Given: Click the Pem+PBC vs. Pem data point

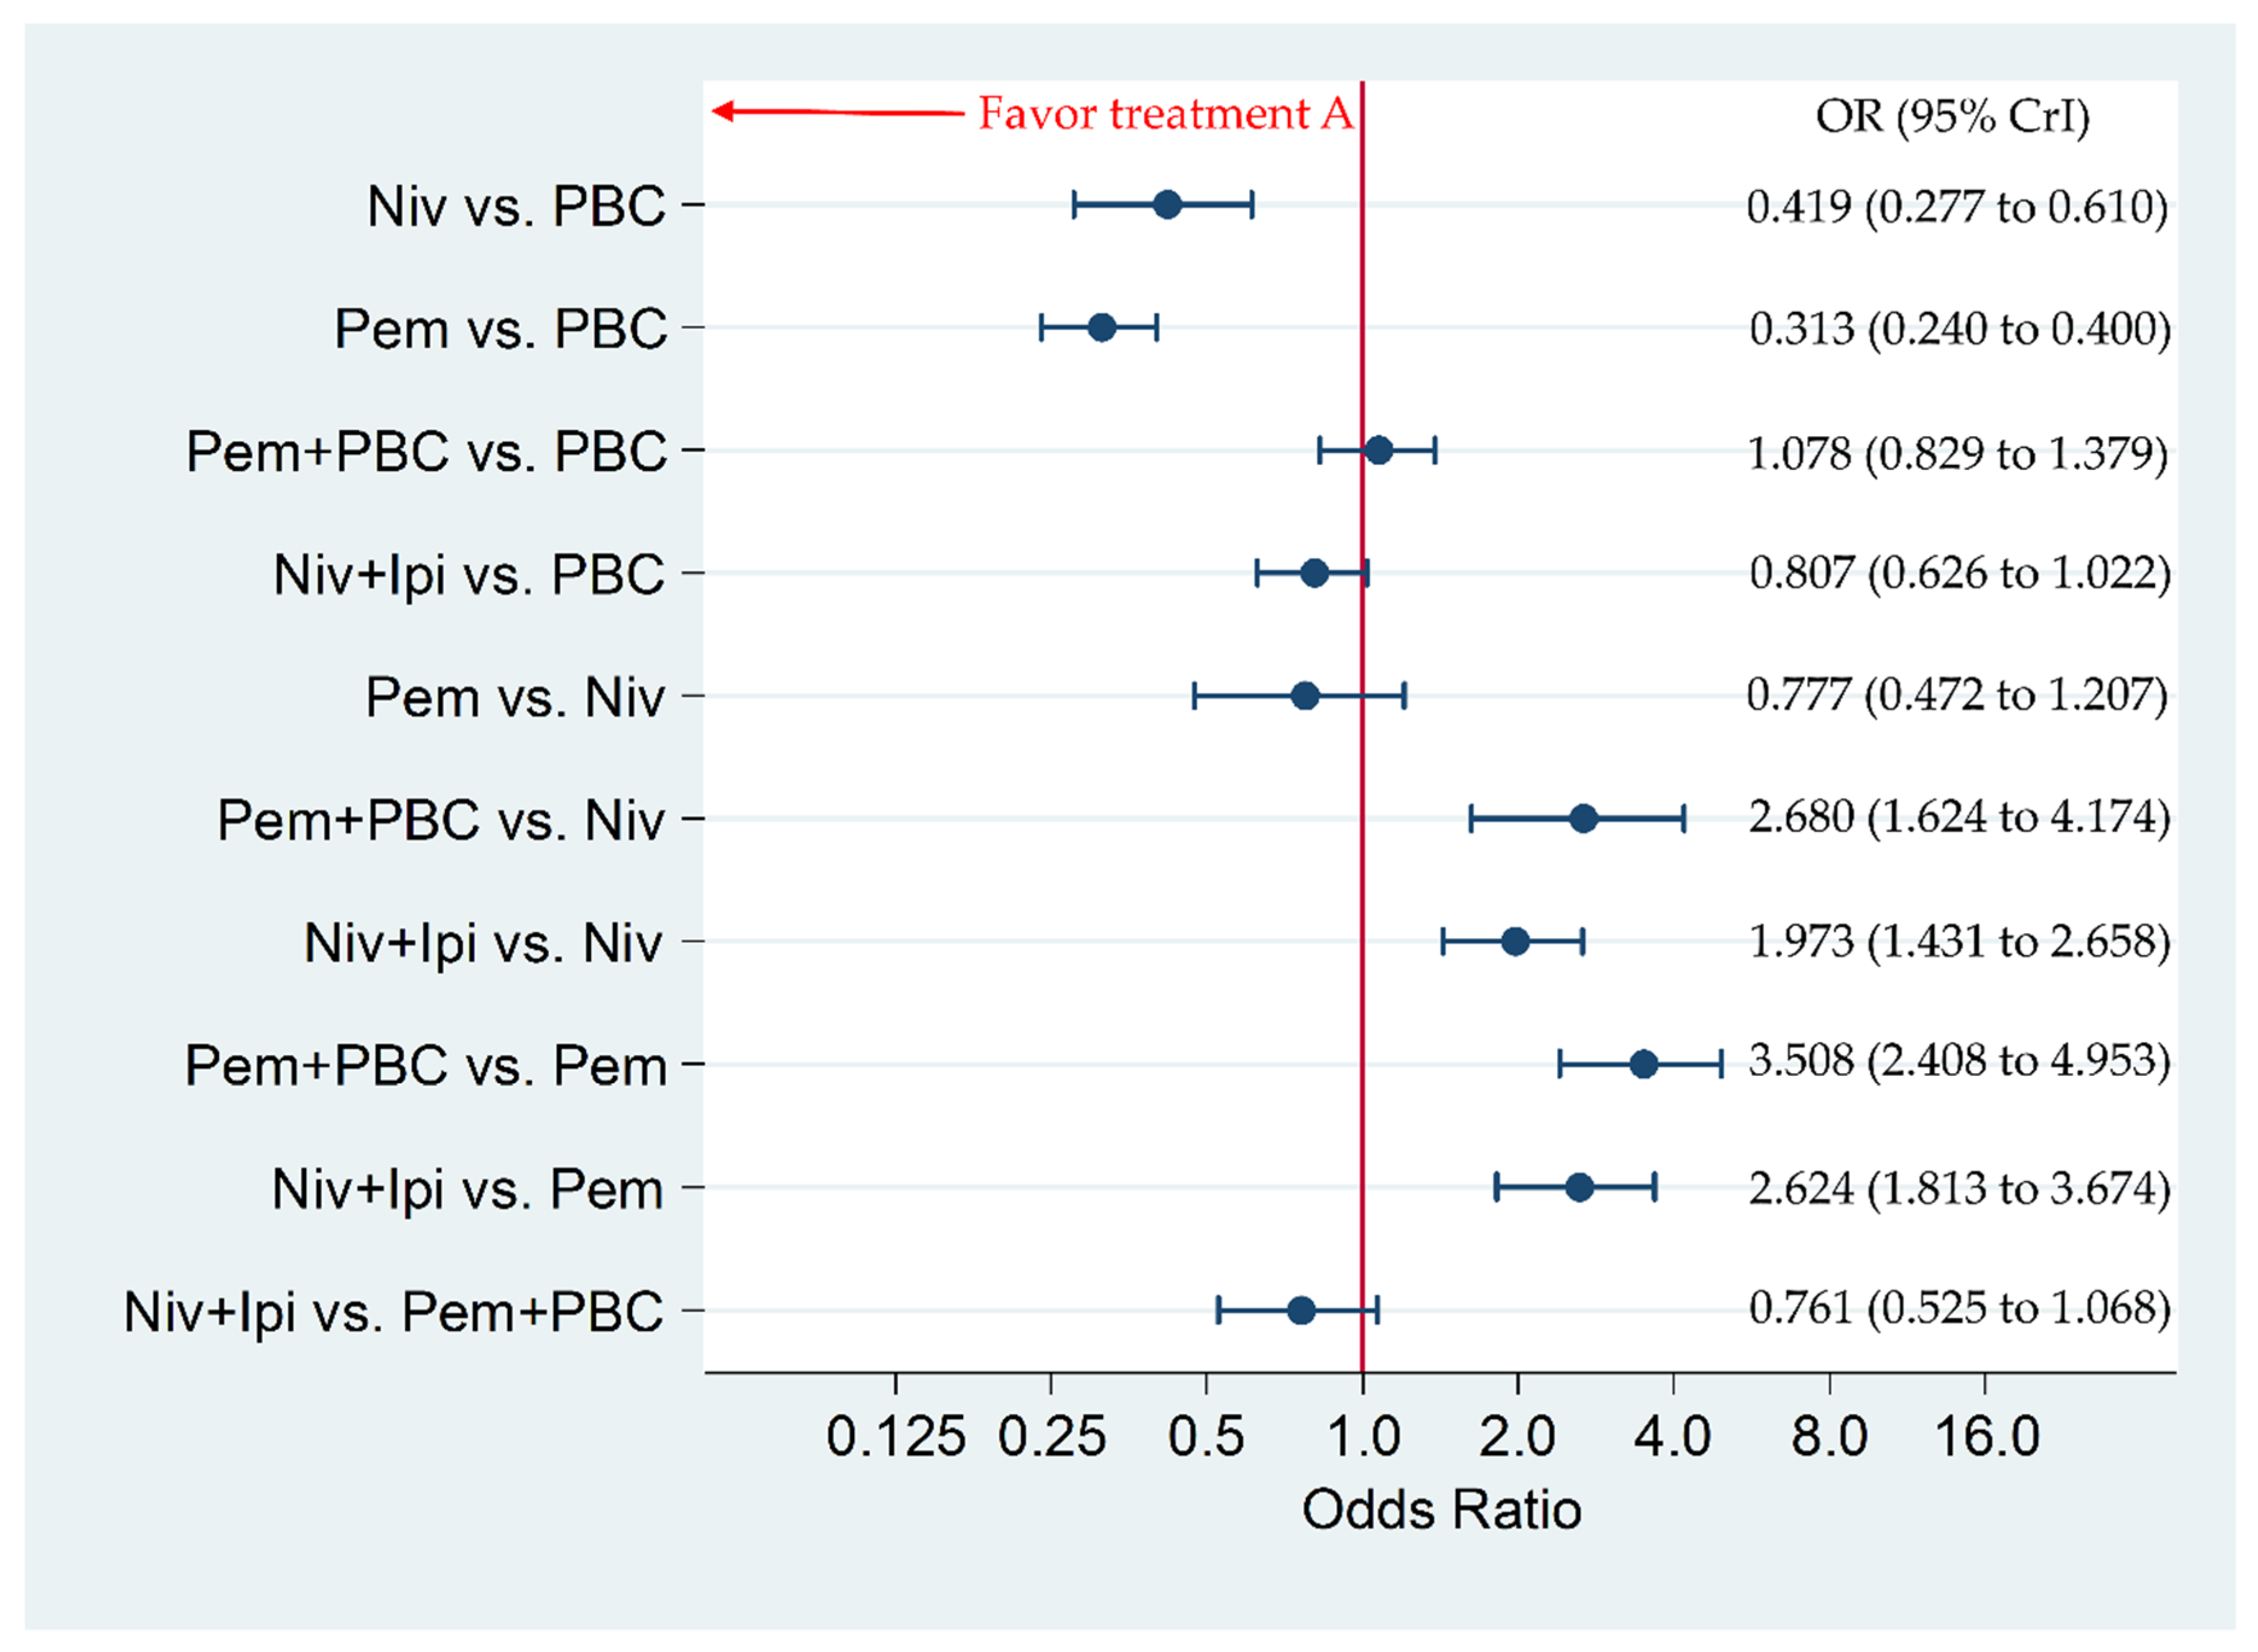Looking at the screenshot, I should click(x=1643, y=1064).
